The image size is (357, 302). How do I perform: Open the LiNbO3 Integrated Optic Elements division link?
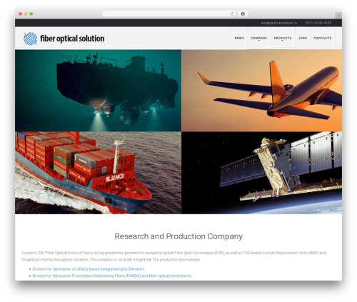[x=89, y=269]
